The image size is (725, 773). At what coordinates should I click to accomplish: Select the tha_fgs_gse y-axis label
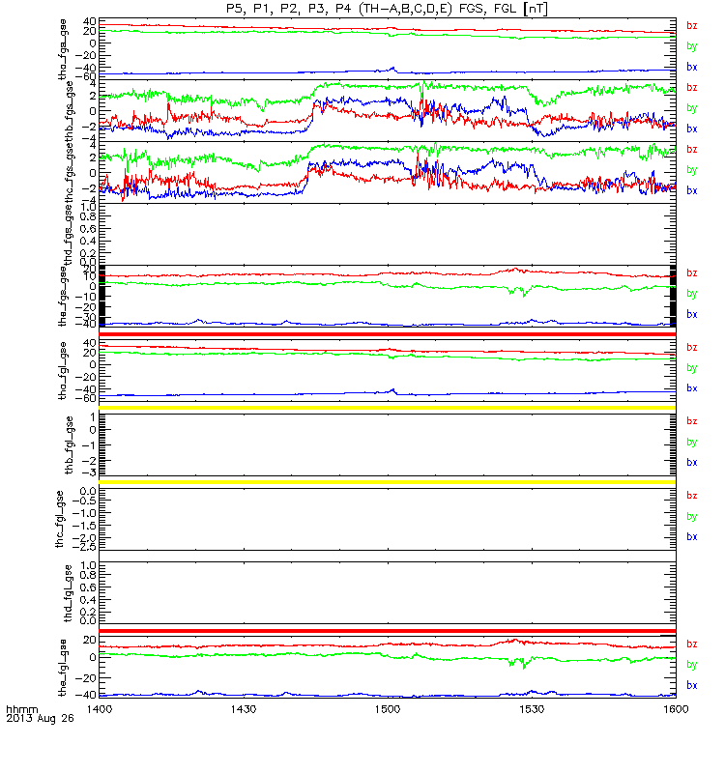(62, 49)
